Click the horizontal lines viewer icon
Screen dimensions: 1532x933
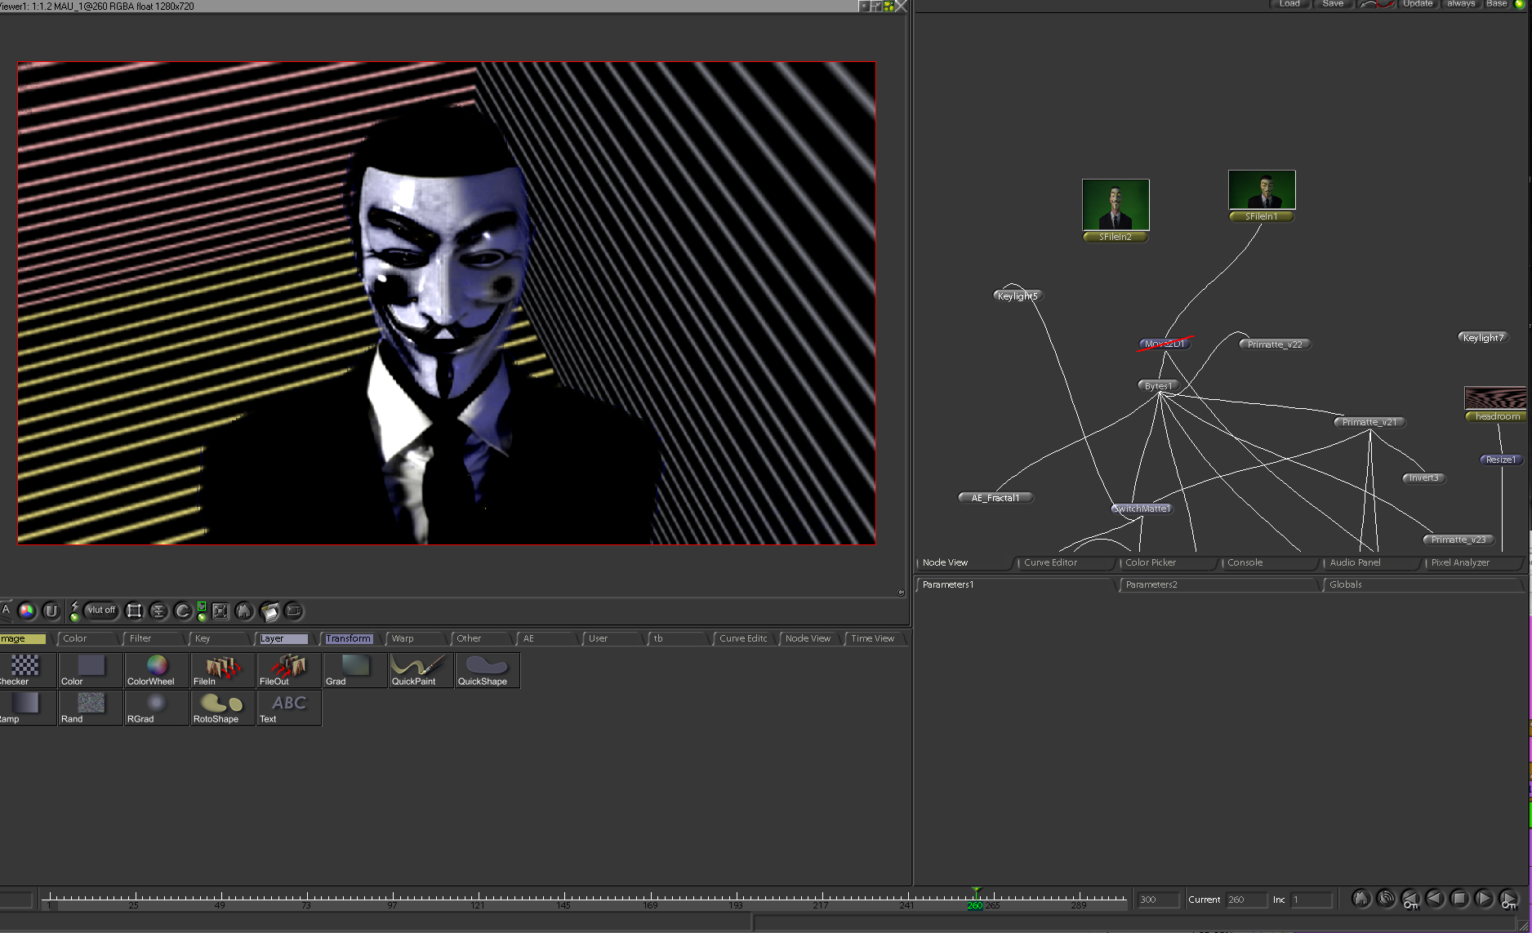tap(158, 611)
